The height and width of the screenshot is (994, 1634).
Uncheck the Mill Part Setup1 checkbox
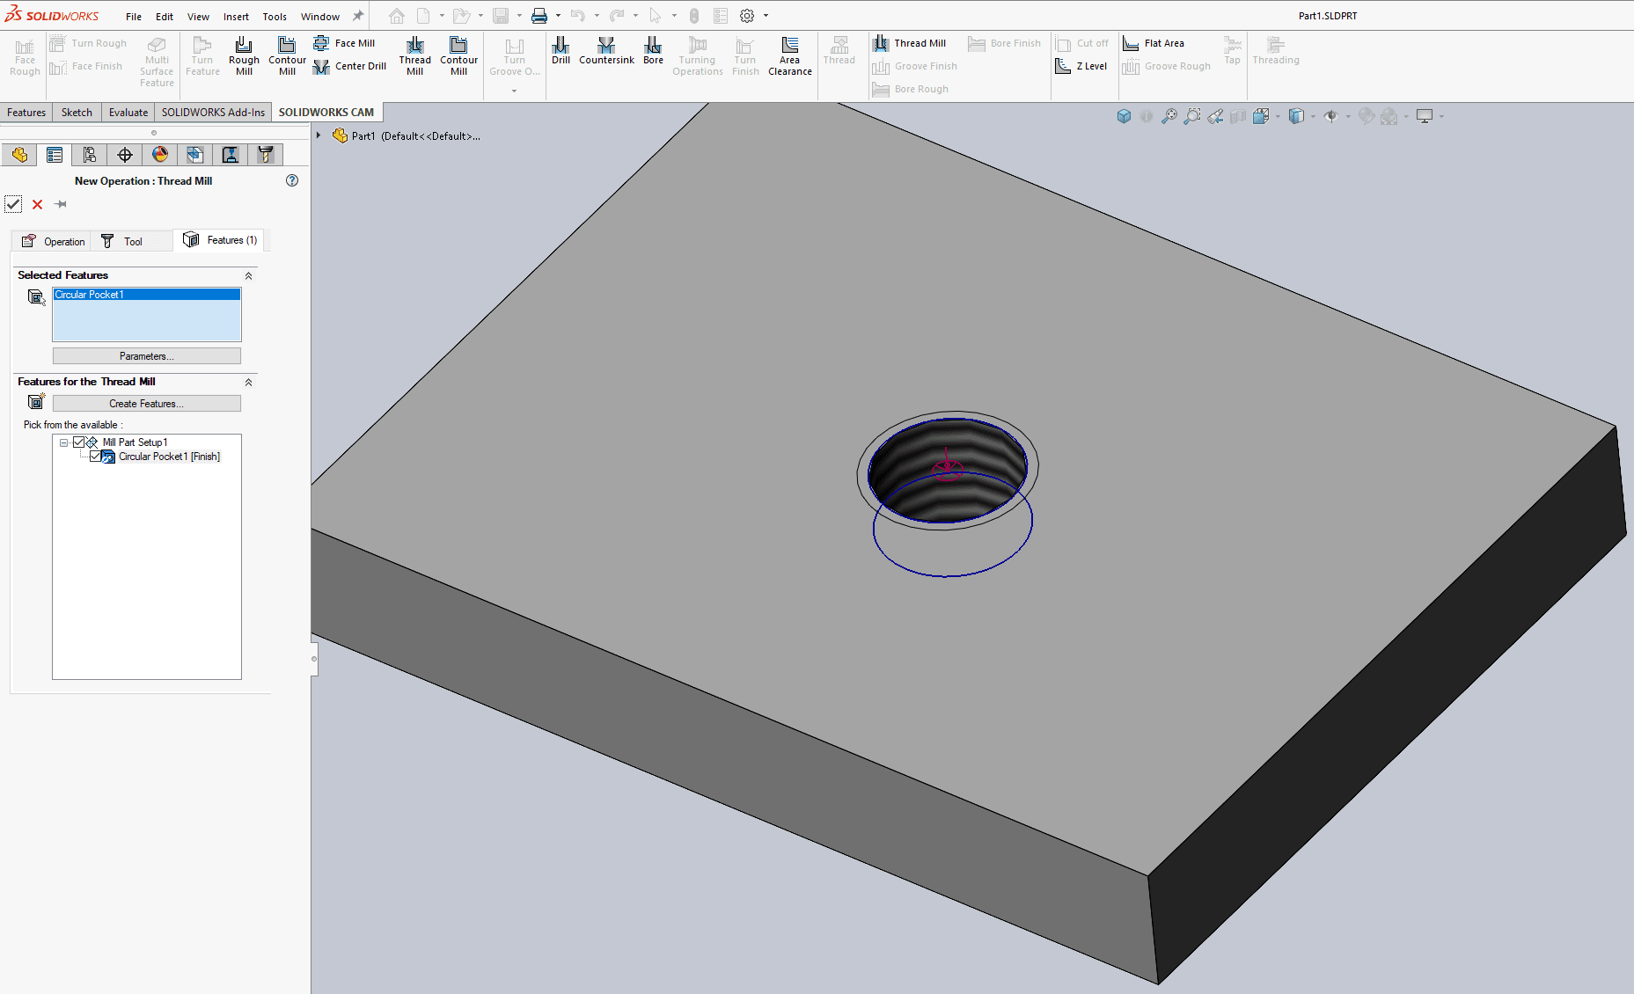tap(79, 442)
